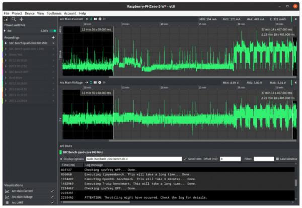Open the Toolboxes menu

tap(54, 13)
